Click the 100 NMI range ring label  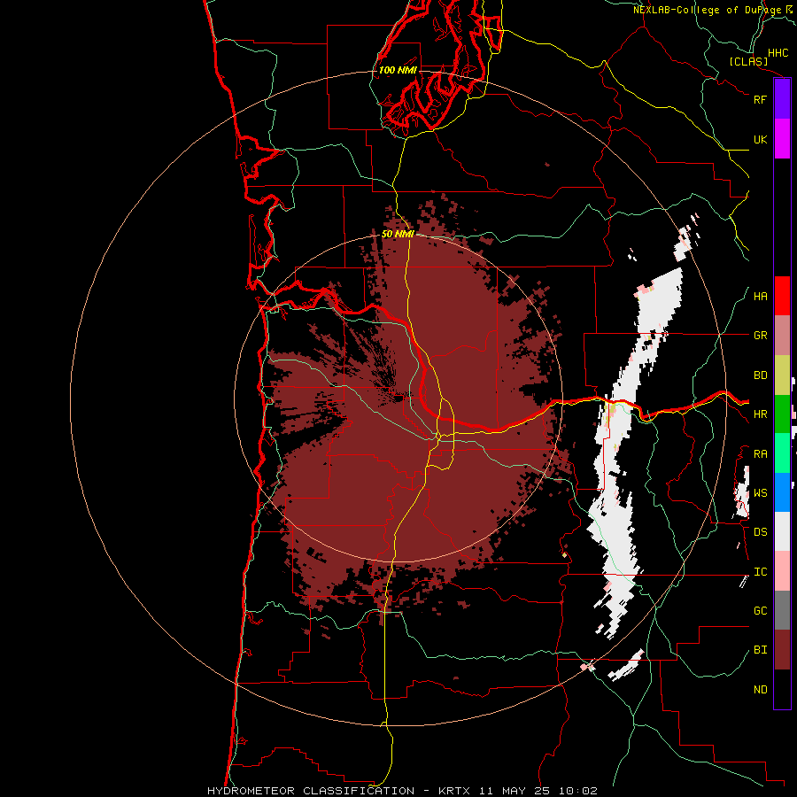click(398, 70)
